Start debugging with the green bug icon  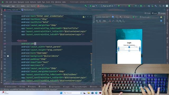pyautogui.click(x=129, y=6)
